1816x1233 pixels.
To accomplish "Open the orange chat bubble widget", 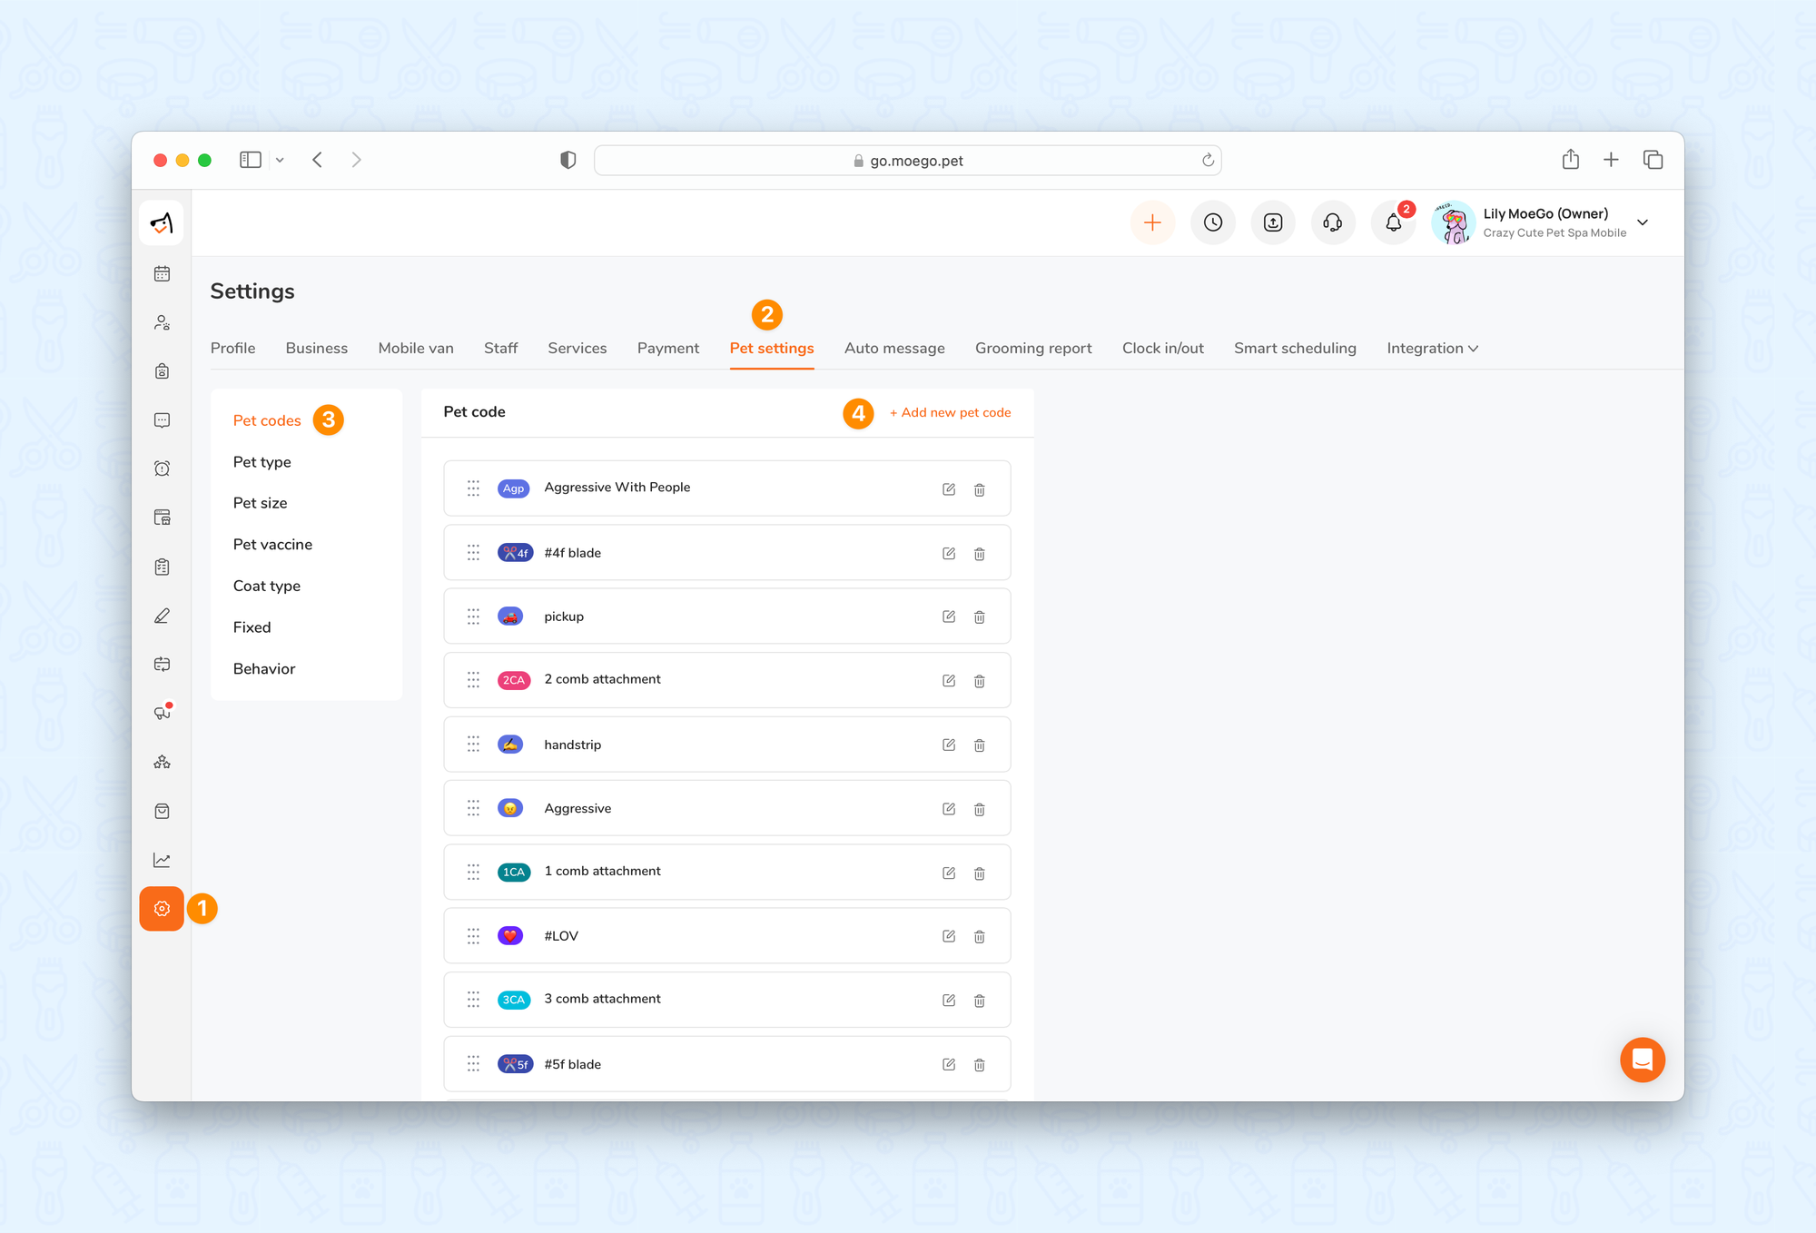I will point(1642,1060).
